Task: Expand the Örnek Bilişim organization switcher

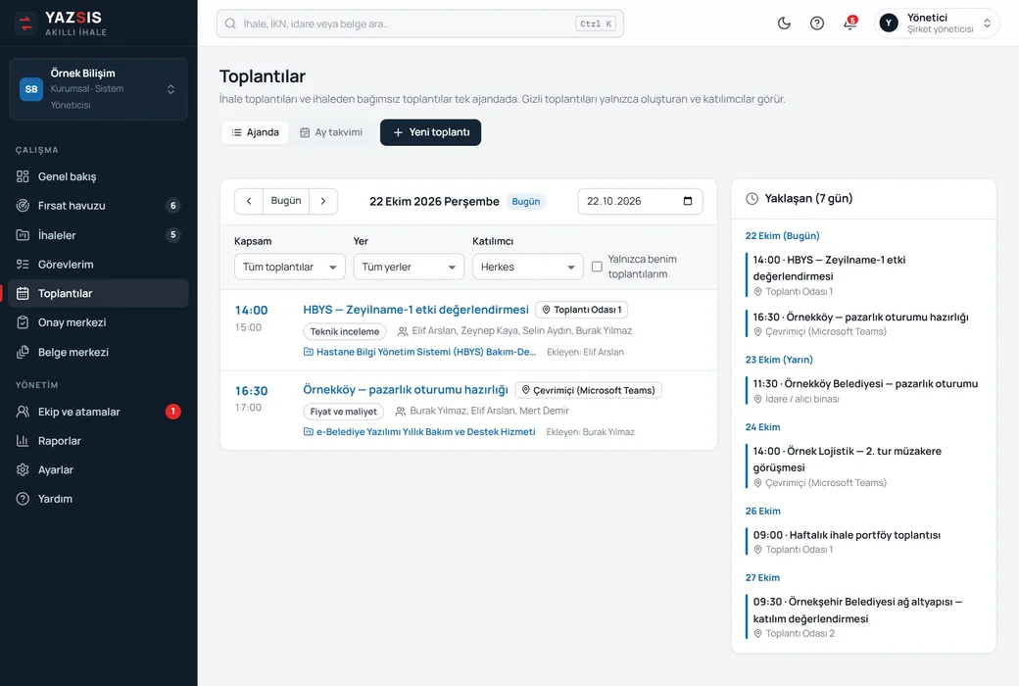Action: click(98, 89)
